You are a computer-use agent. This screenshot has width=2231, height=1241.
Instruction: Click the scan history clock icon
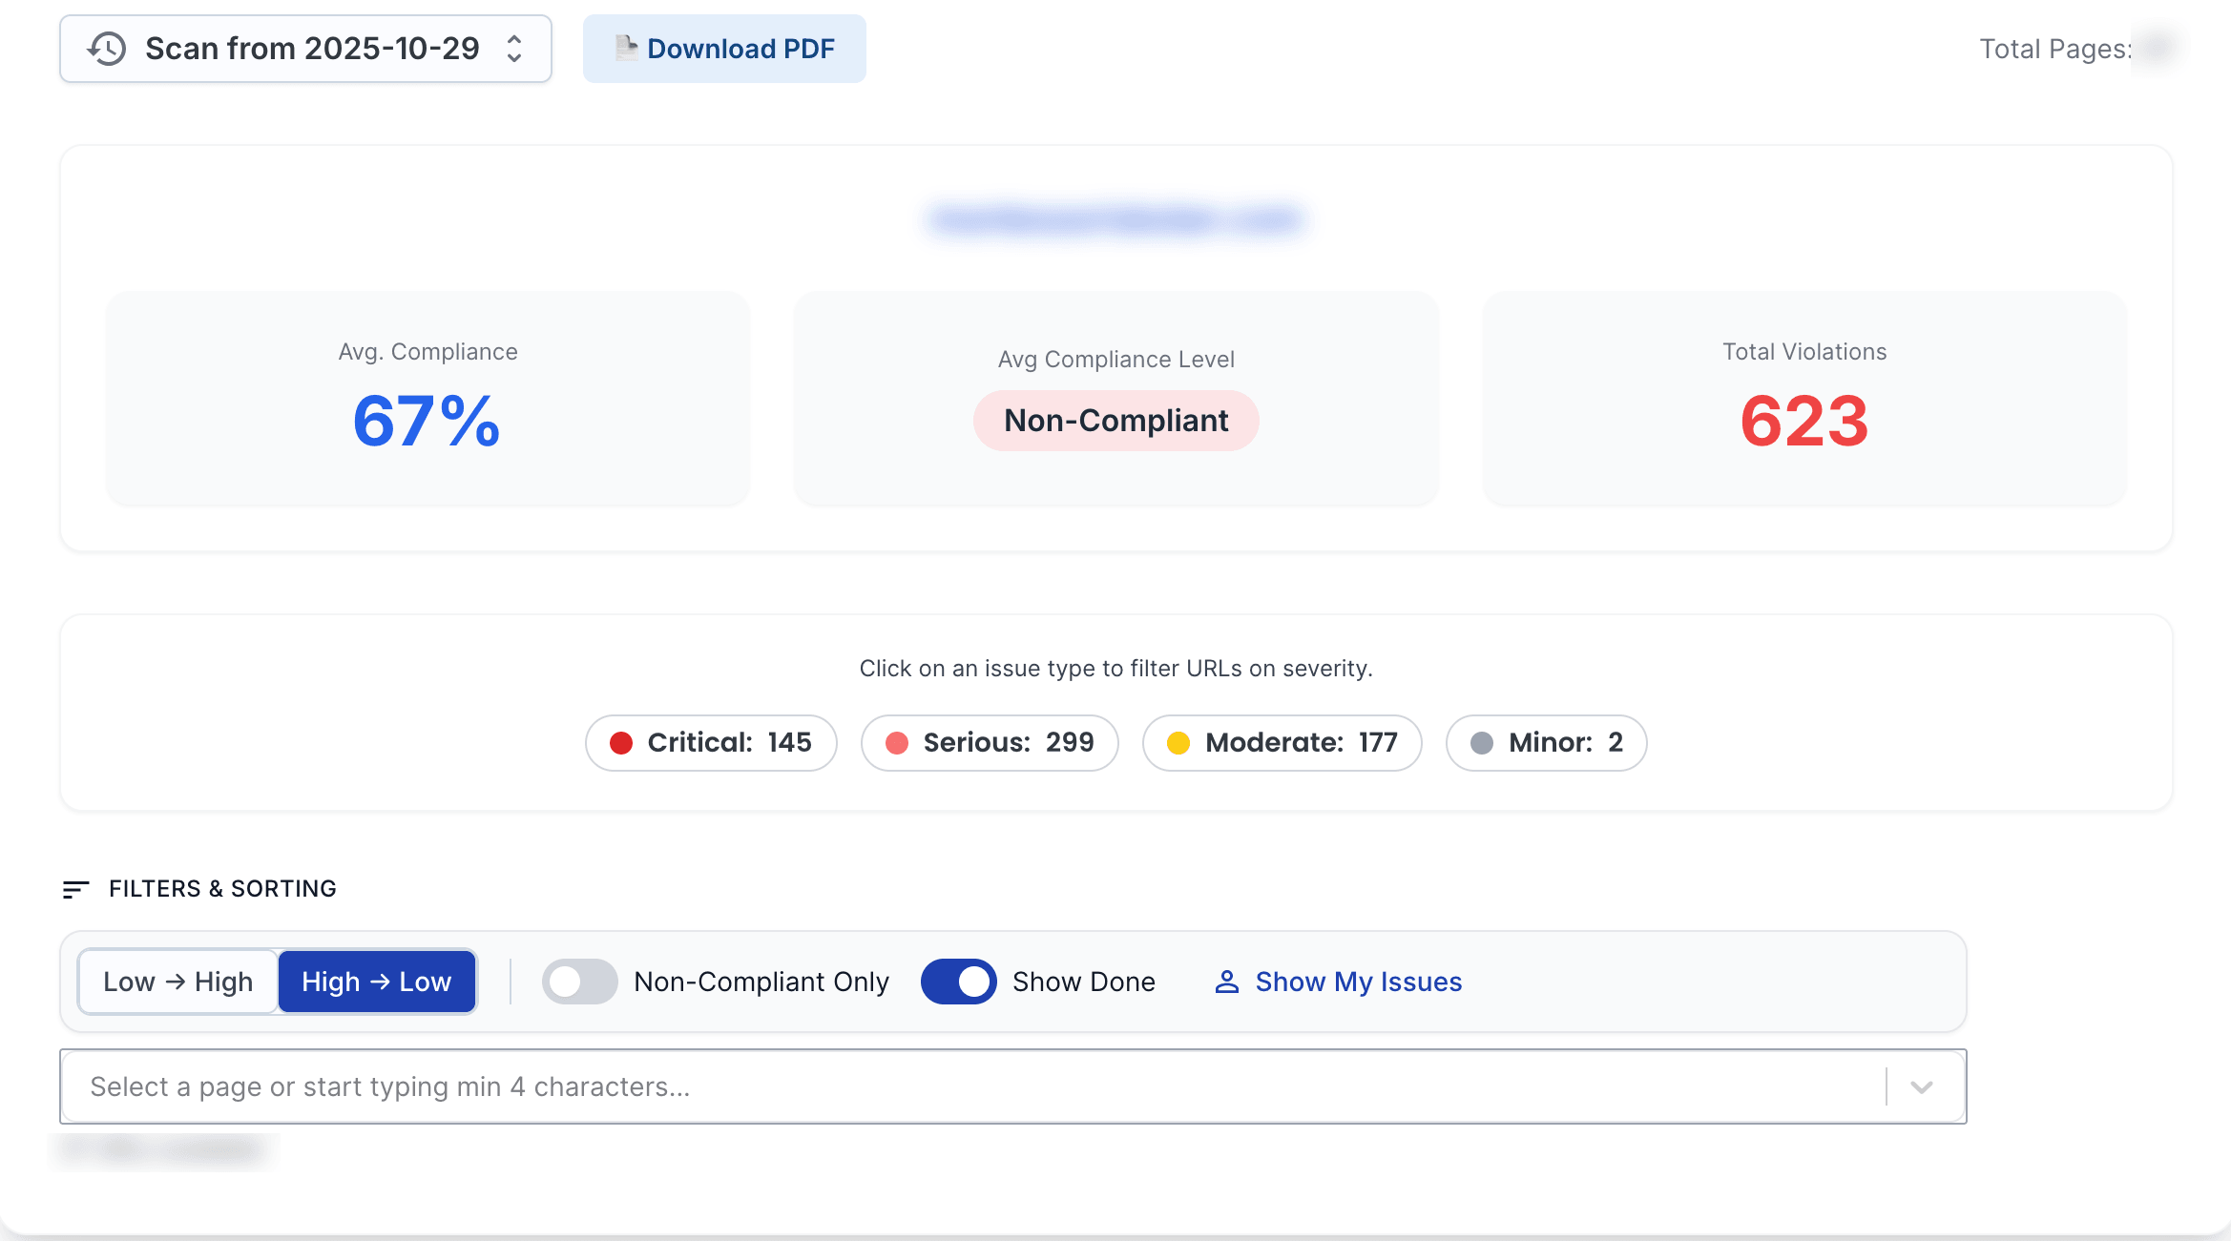(x=107, y=49)
